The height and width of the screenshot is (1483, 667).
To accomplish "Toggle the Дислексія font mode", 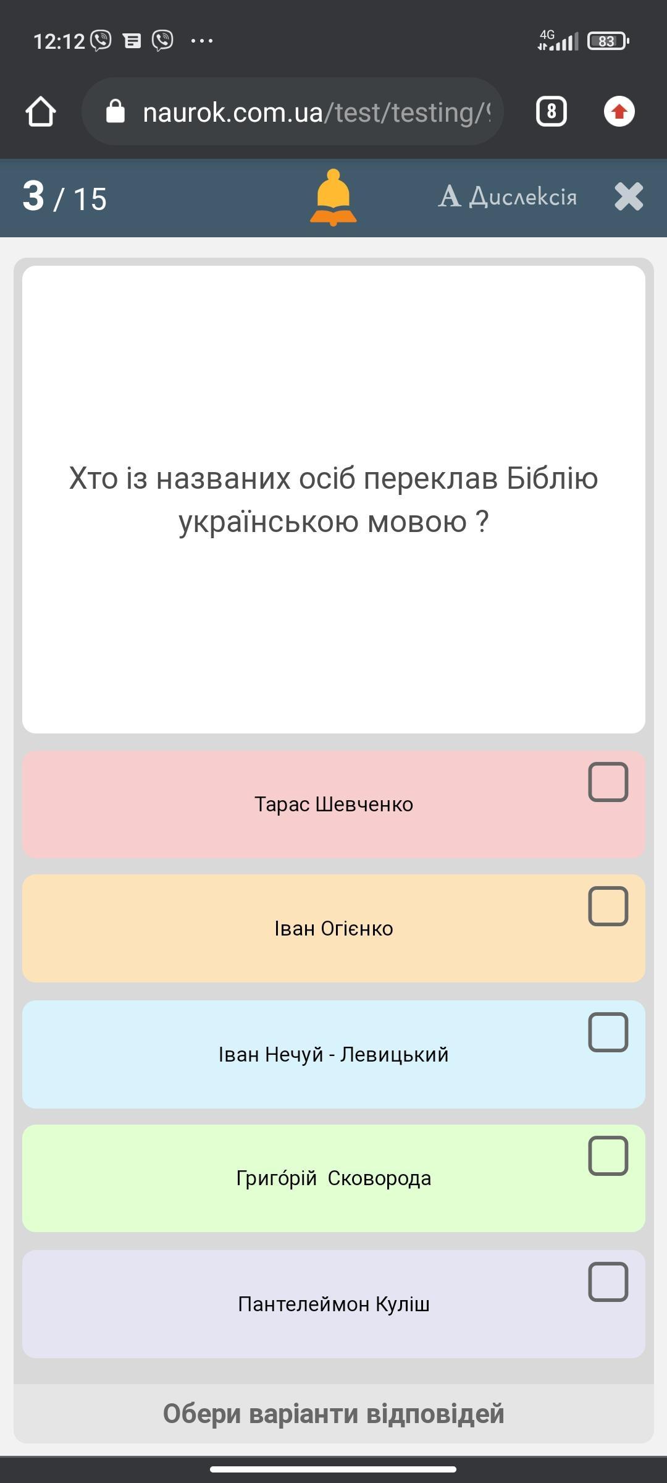I will click(x=508, y=197).
